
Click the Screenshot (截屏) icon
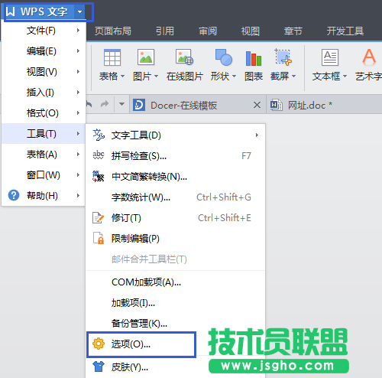(x=283, y=57)
